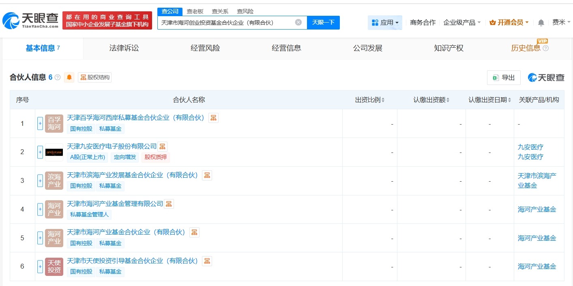Click the 天眼查 logo above the partner table
Image resolution: width=573 pixels, height=286 pixels.
coord(546,78)
